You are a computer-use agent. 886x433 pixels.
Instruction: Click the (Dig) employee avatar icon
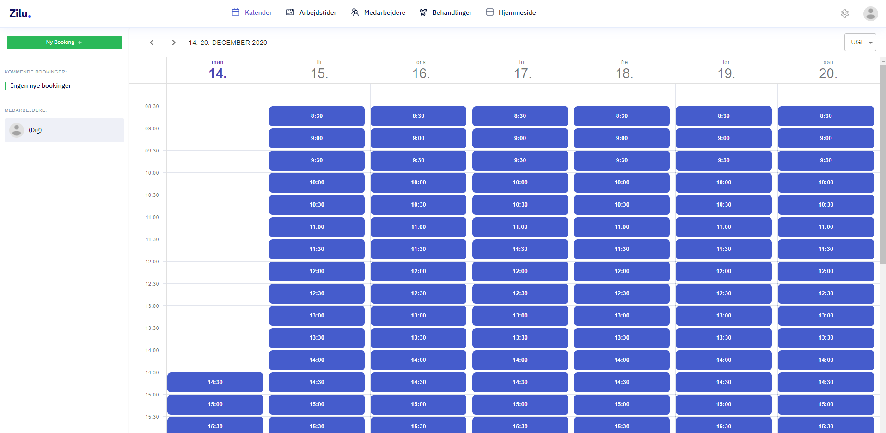point(17,130)
